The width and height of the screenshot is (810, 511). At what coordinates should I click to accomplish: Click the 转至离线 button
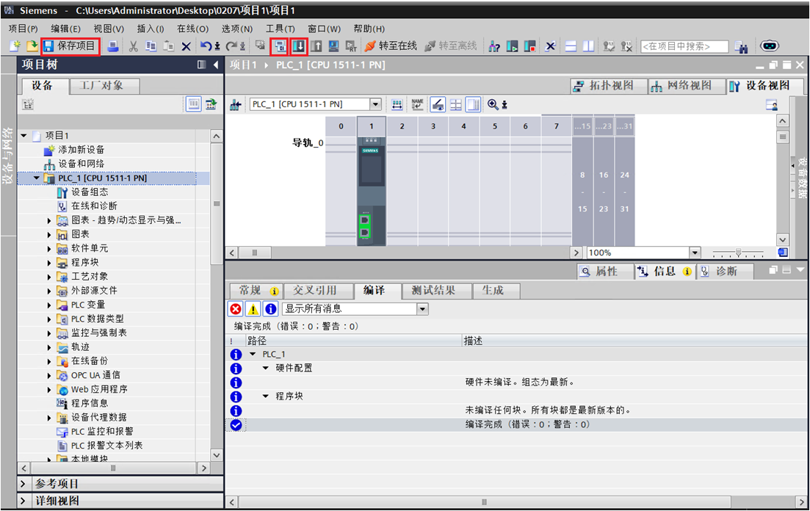click(x=450, y=46)
